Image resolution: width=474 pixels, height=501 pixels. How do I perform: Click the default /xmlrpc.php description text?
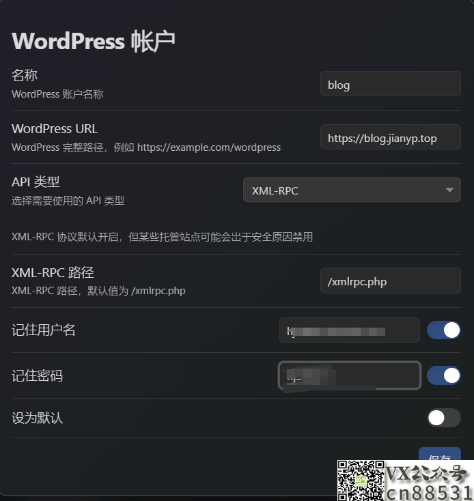click(x=98, y=291)
